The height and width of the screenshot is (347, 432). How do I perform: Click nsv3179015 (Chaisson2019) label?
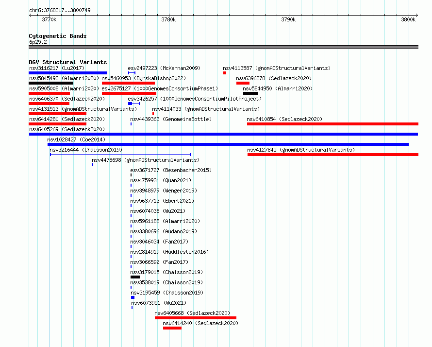click(x=166, y=272)
